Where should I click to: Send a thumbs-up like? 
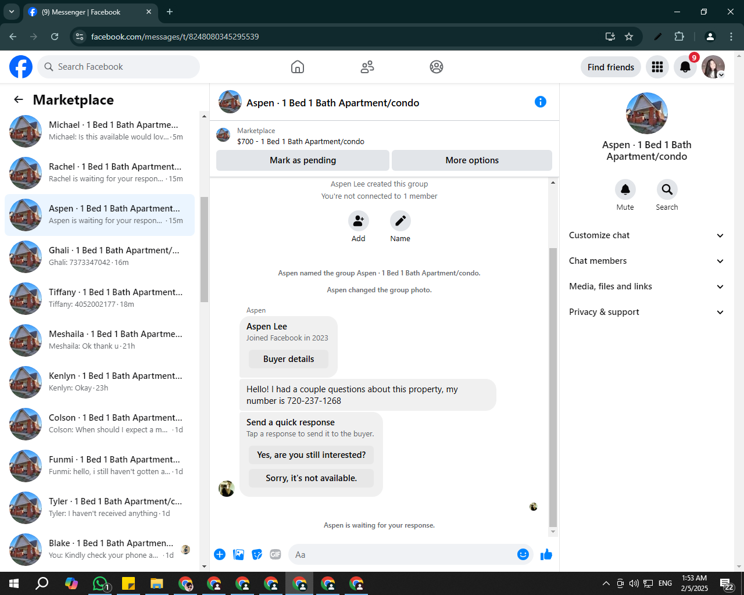pos(546,554)
